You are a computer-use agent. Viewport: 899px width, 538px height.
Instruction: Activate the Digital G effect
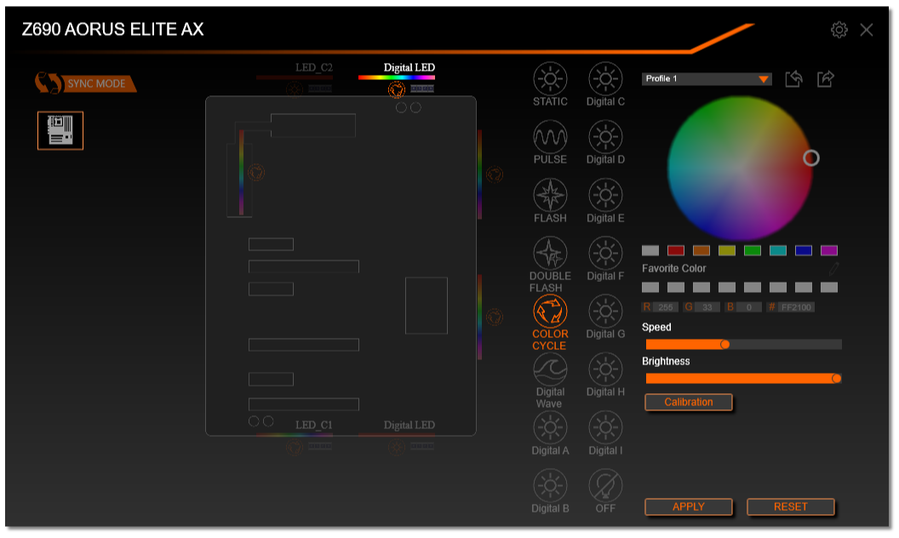tap(605, 312)
